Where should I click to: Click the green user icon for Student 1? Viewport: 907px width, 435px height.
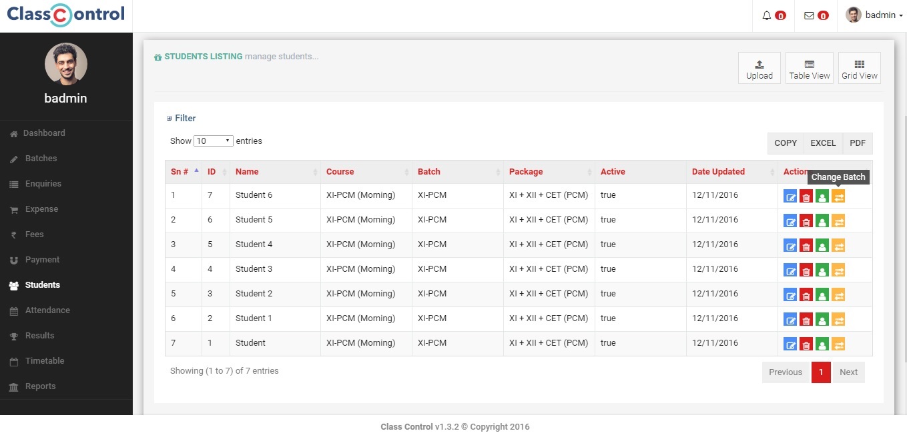822,320
